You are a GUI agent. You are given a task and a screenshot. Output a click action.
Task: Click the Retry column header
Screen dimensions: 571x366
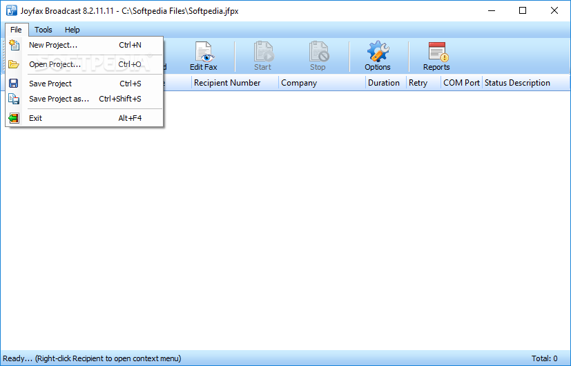coord(423,83)
